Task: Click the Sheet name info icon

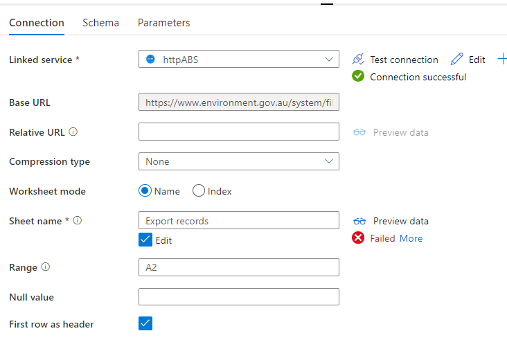Action: (78, 220)
